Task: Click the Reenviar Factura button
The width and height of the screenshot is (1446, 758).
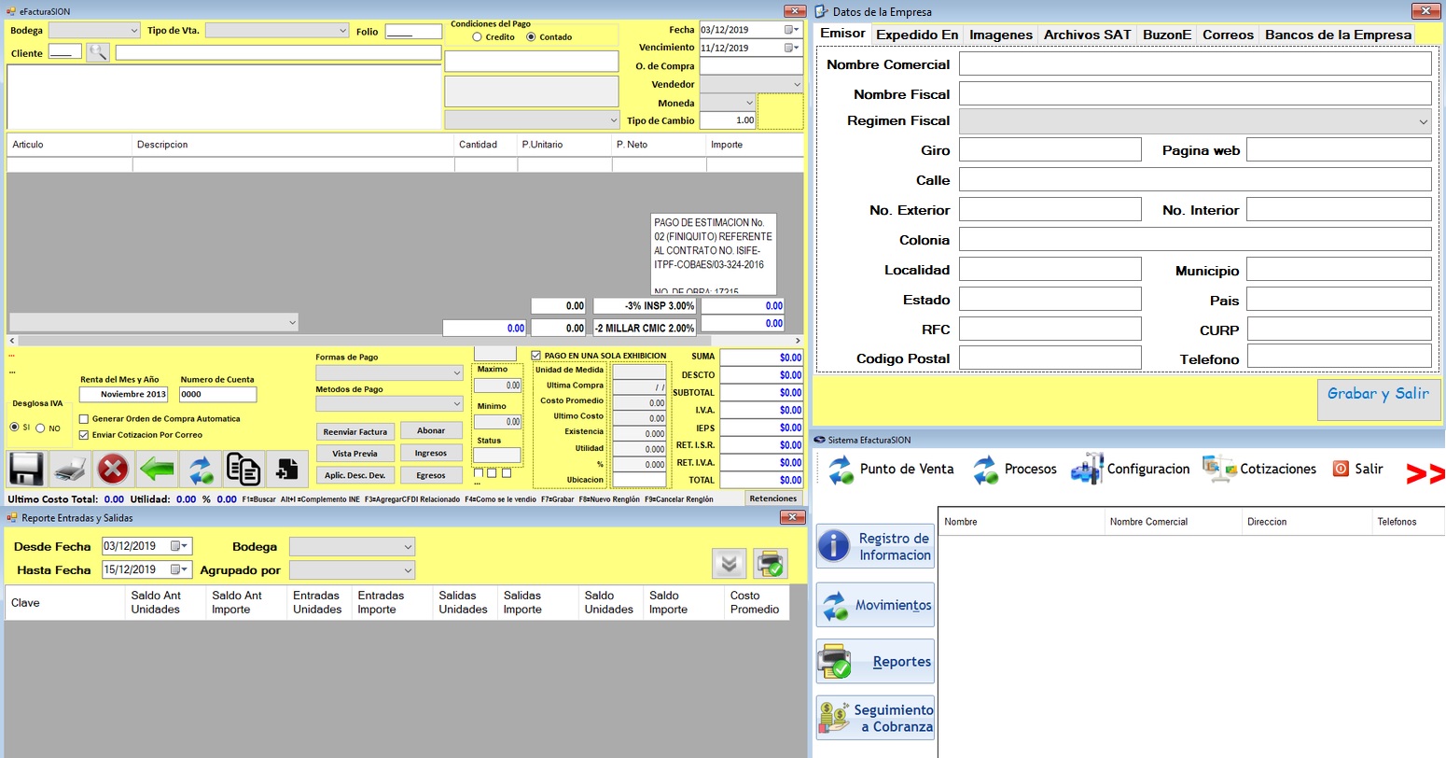Action: coord(355,431)
